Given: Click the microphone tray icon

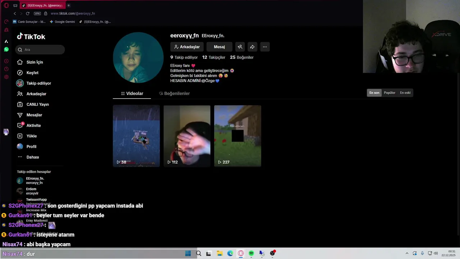Looking at the screenshot, I should coord(422,253).
